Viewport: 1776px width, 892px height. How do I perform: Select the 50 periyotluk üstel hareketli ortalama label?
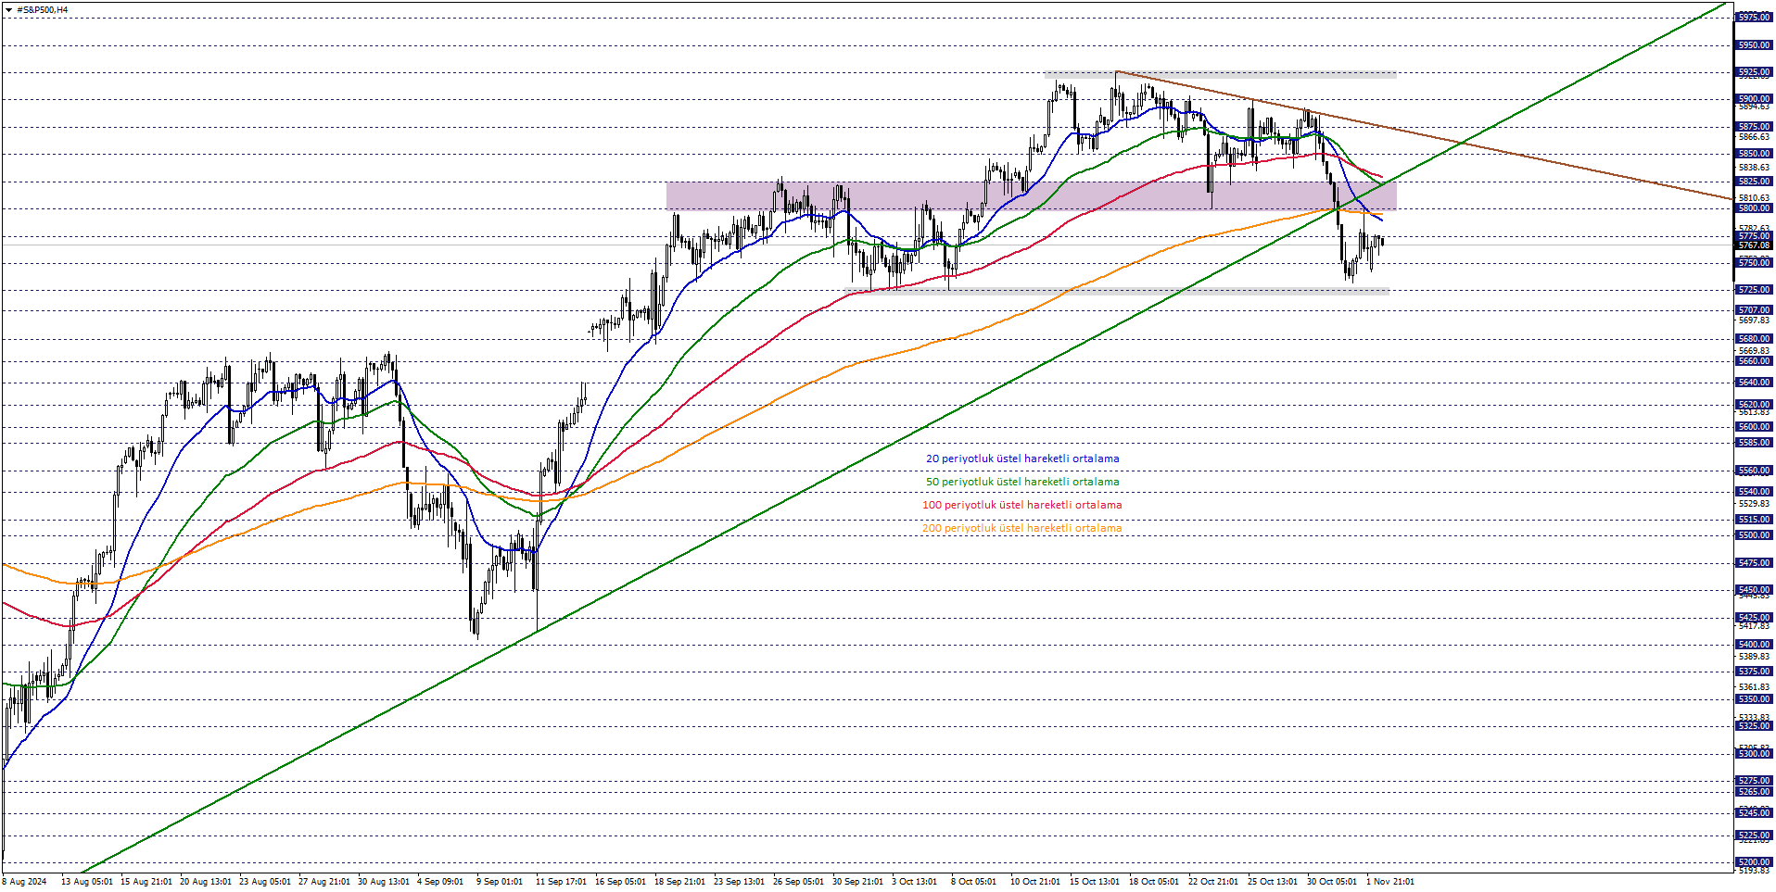pos(1022,482)
